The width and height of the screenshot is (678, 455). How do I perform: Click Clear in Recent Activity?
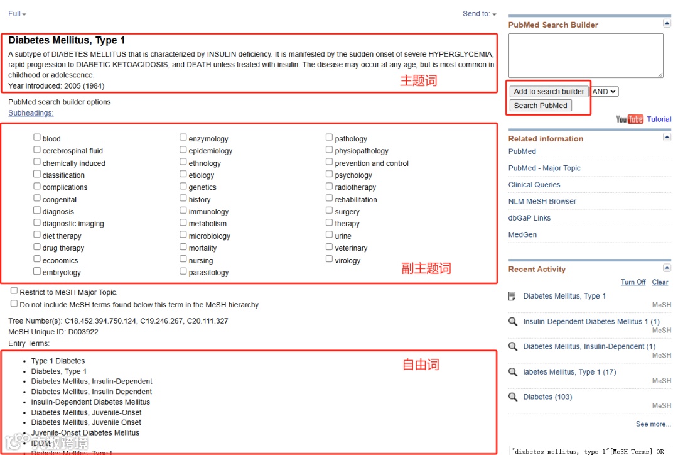pyautogui.click(x=660, y=282)
